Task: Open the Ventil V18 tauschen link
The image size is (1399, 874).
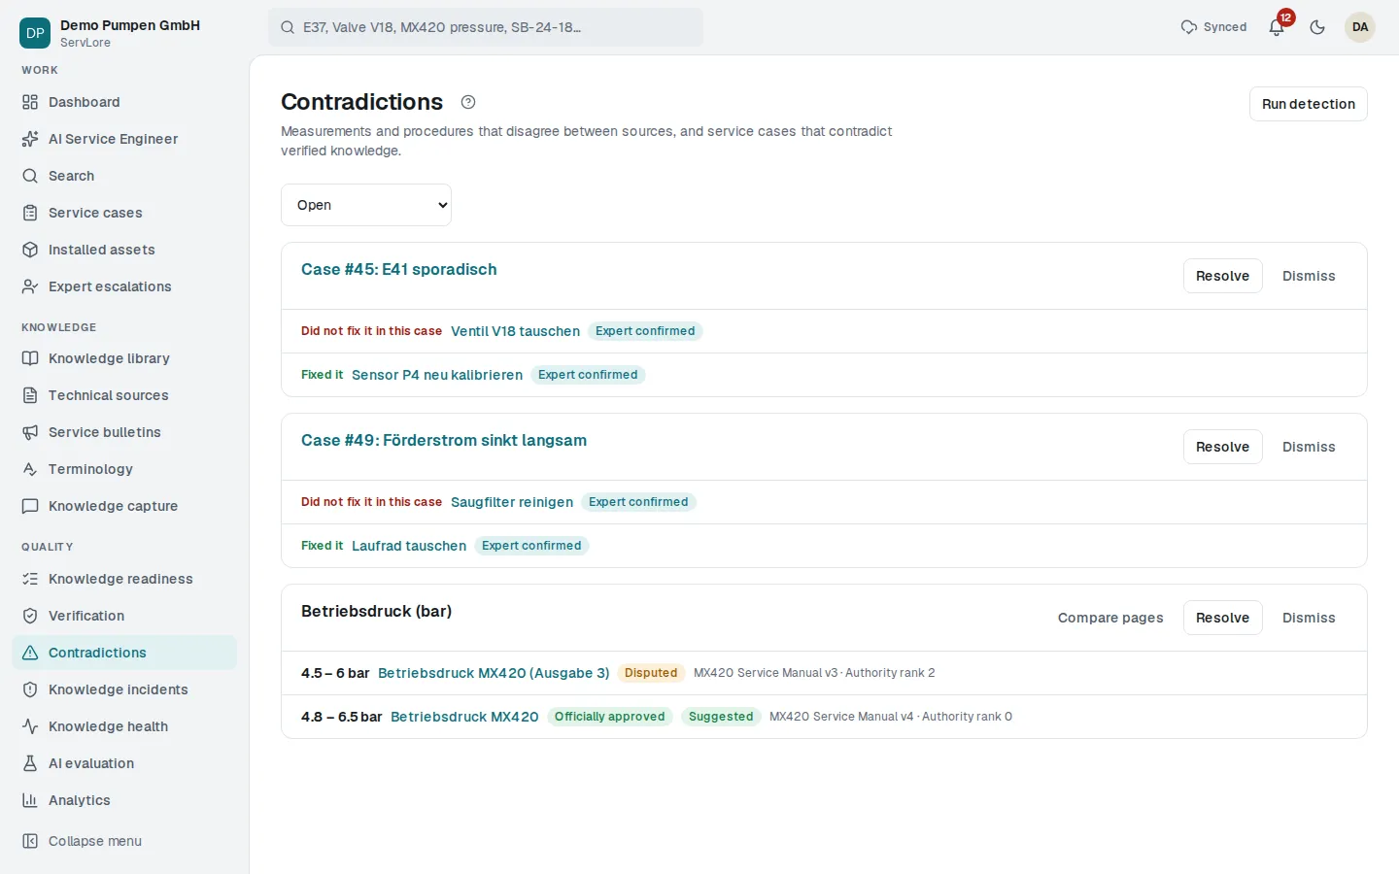Action: pos(515,331)
